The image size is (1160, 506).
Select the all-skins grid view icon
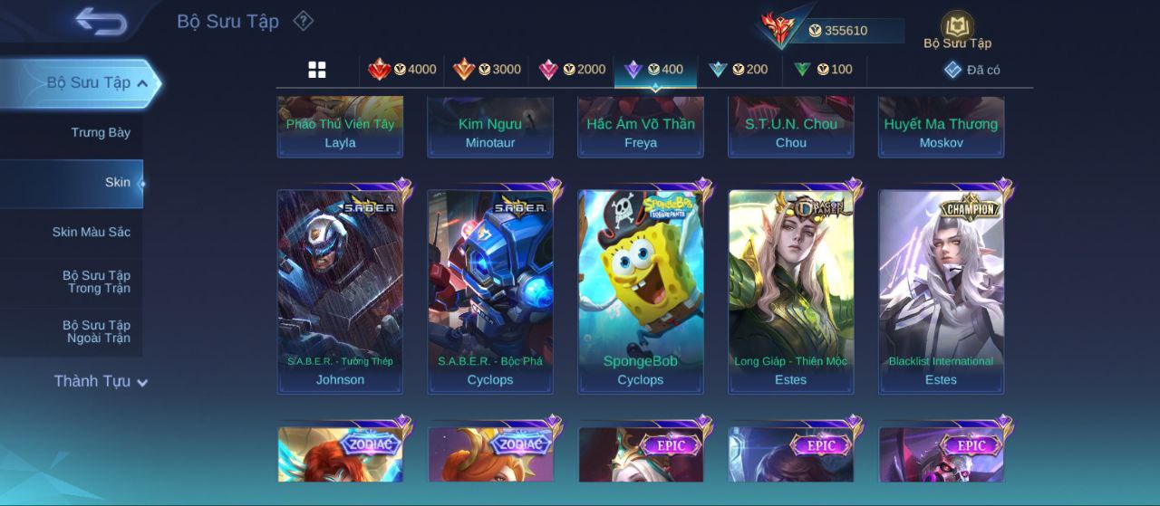[317, 70]
